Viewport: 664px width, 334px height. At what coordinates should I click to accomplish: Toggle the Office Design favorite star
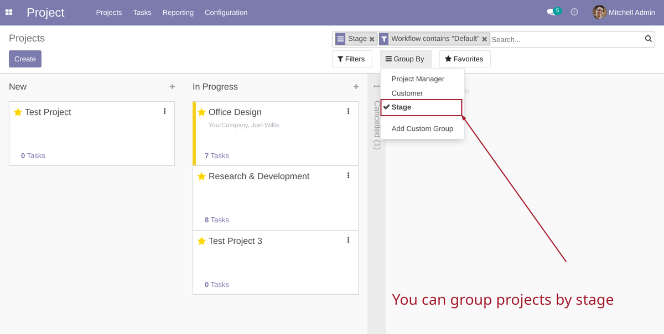coord(201,112)
